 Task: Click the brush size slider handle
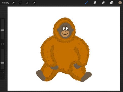click(3, 30)
